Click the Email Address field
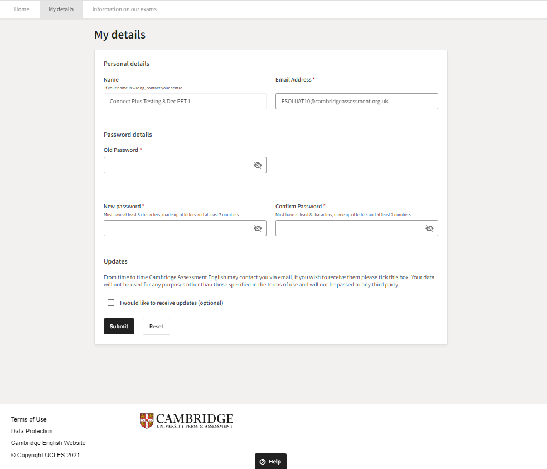This screenshot has height=469, width=547. (356, 101)
